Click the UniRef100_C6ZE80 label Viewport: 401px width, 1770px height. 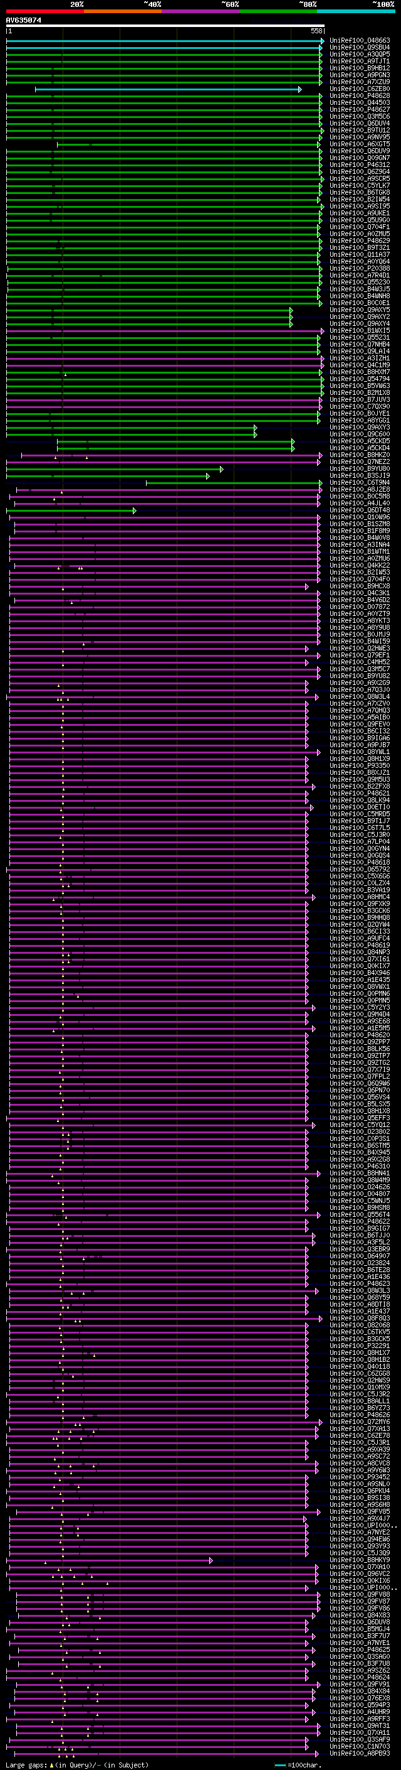click(360, 89)
